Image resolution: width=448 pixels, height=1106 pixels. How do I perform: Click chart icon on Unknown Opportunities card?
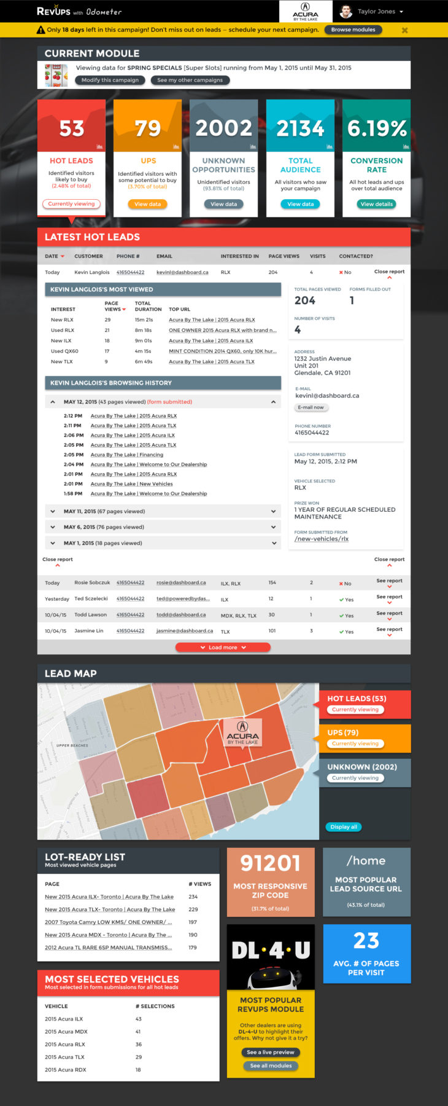click(x=252, y=147)
